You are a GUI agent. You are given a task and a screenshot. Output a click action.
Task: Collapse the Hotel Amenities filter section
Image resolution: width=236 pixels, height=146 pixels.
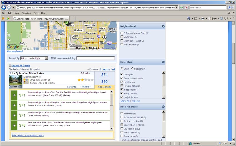click(x=163, y=107)
